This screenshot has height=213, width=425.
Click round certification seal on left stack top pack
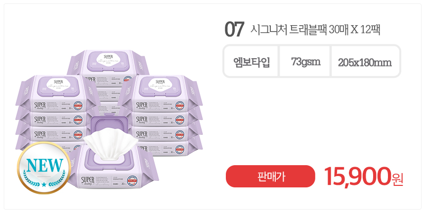click(79, 106)
